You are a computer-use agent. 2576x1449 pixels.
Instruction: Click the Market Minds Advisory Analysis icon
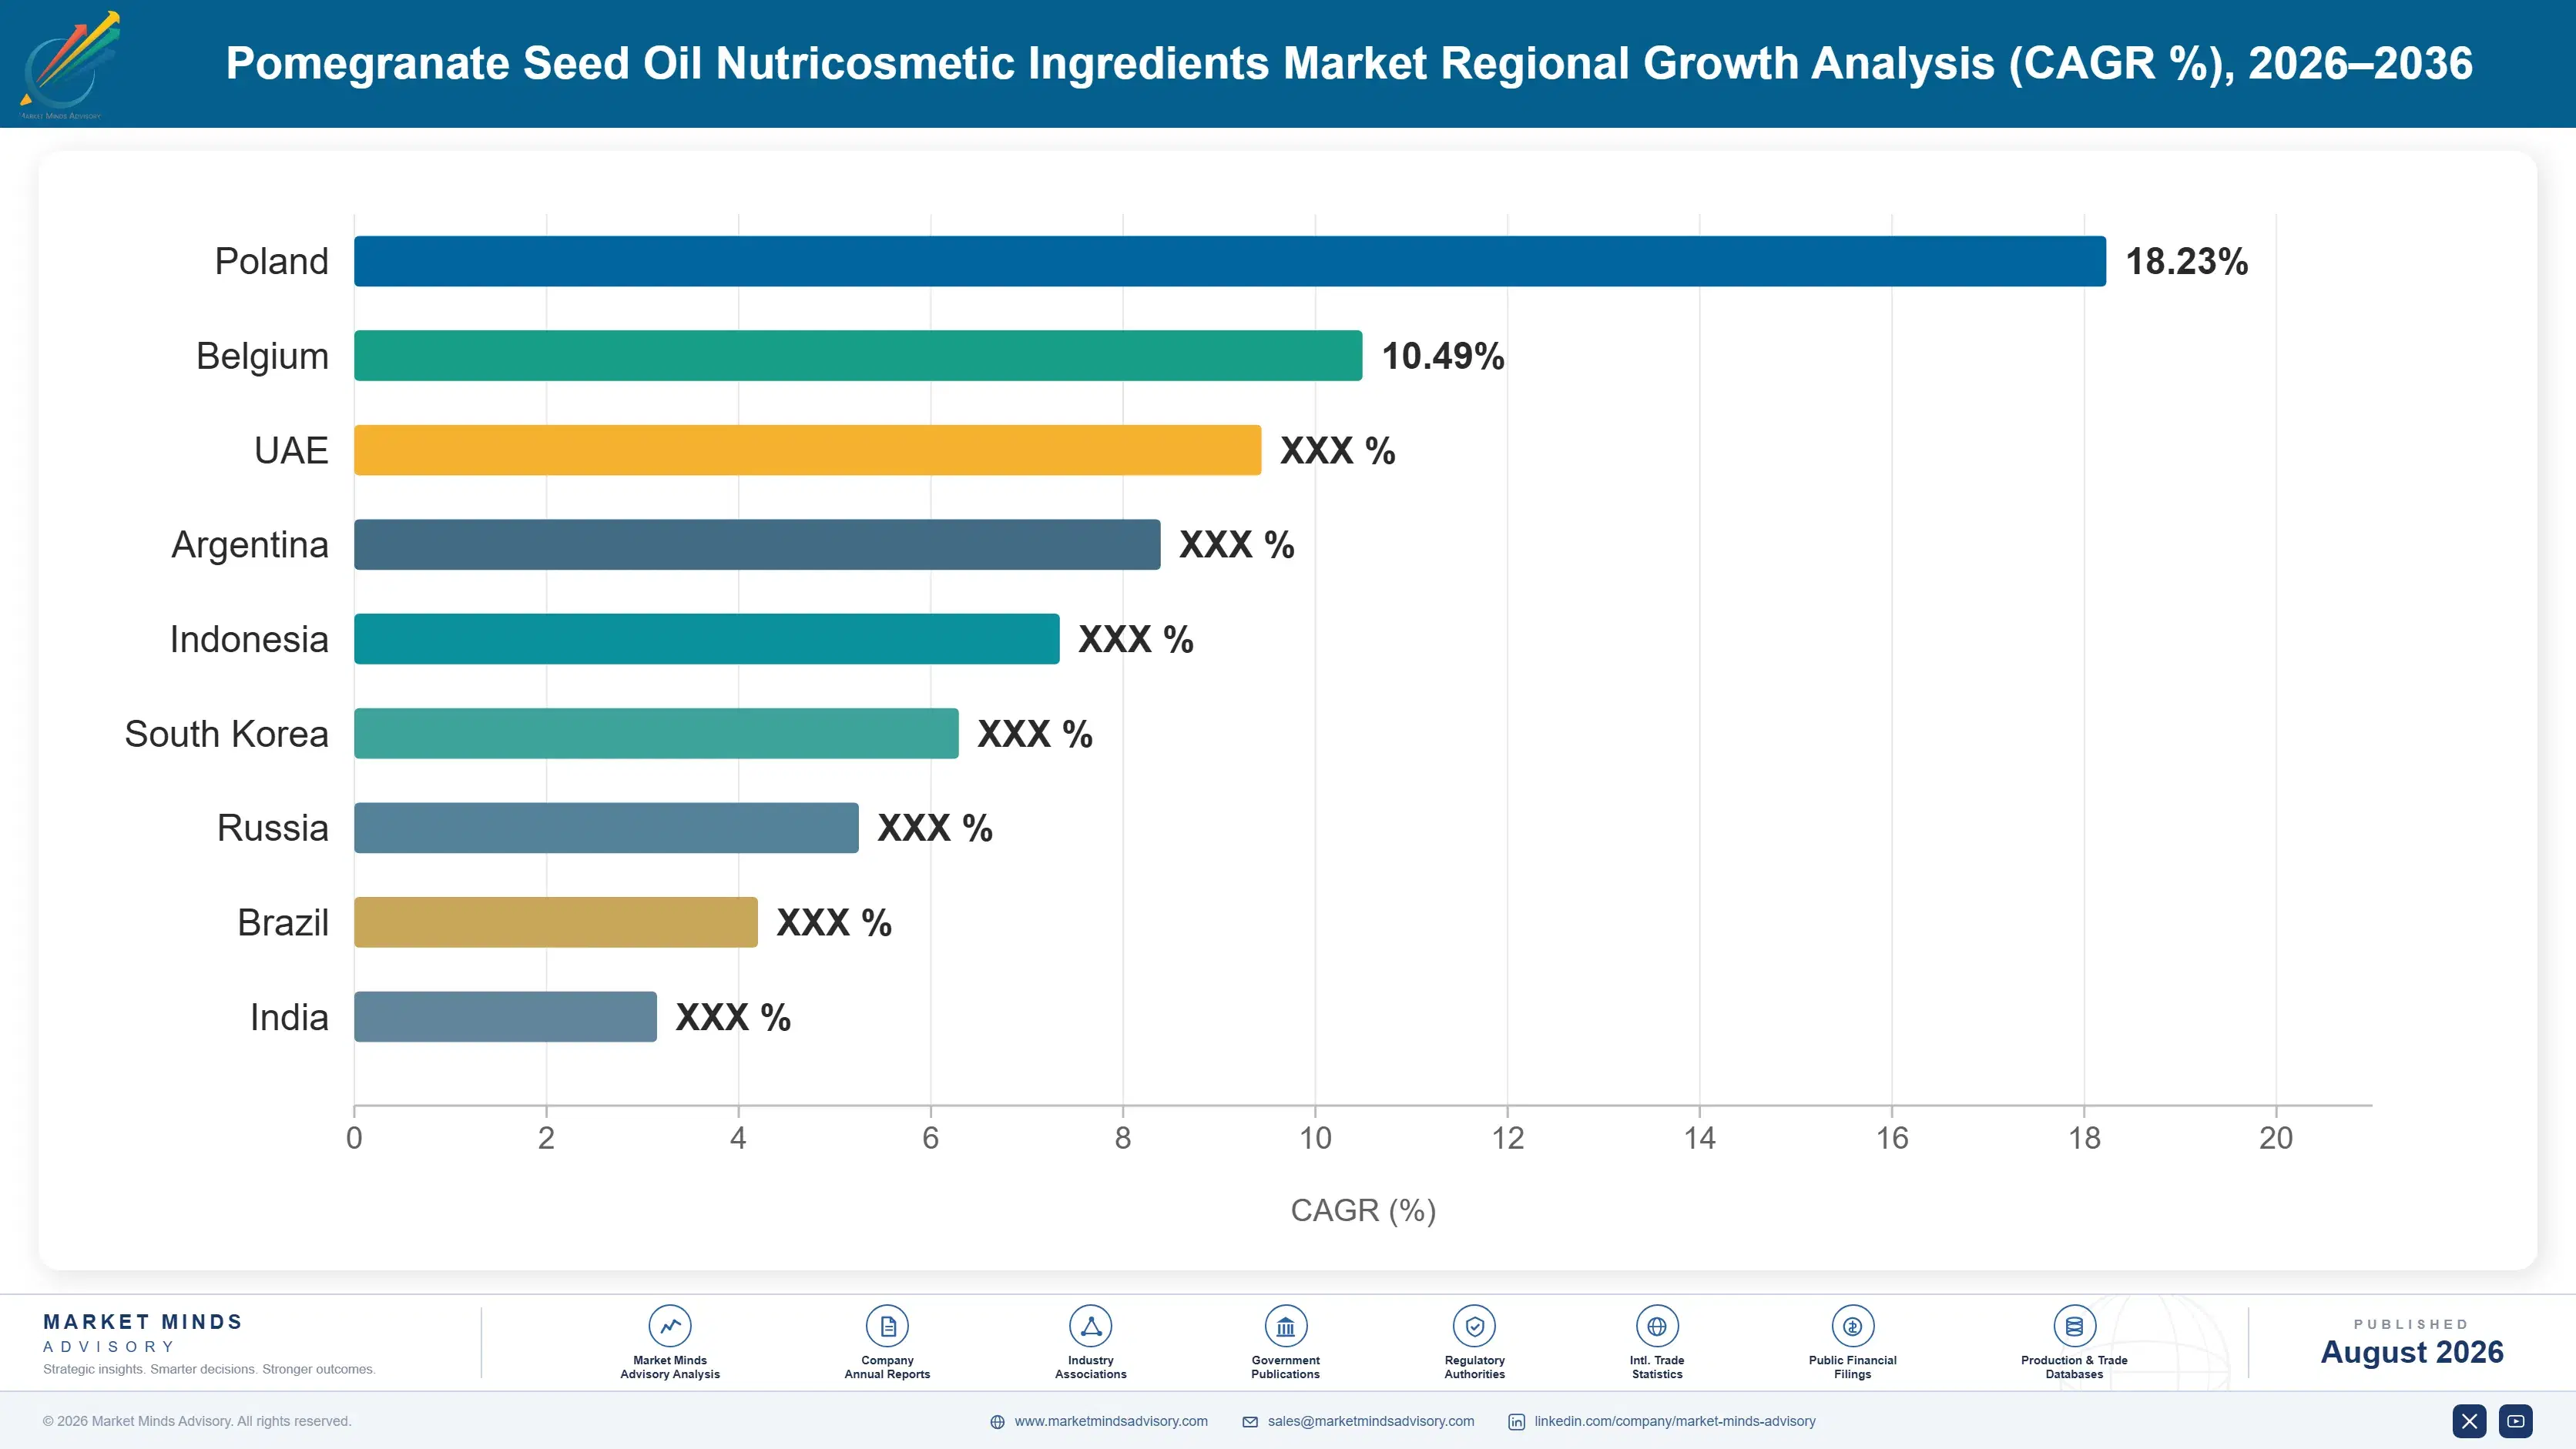[x=670, y=1326]
